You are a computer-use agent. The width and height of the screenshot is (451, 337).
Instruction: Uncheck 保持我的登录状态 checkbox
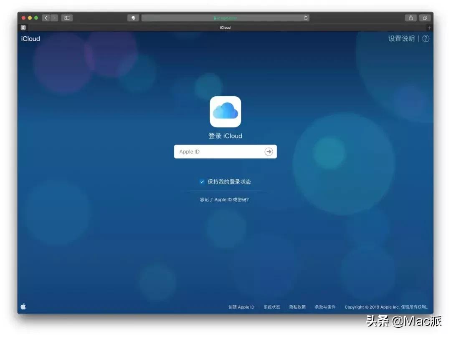pyautogui.click(x=202, y=181)
